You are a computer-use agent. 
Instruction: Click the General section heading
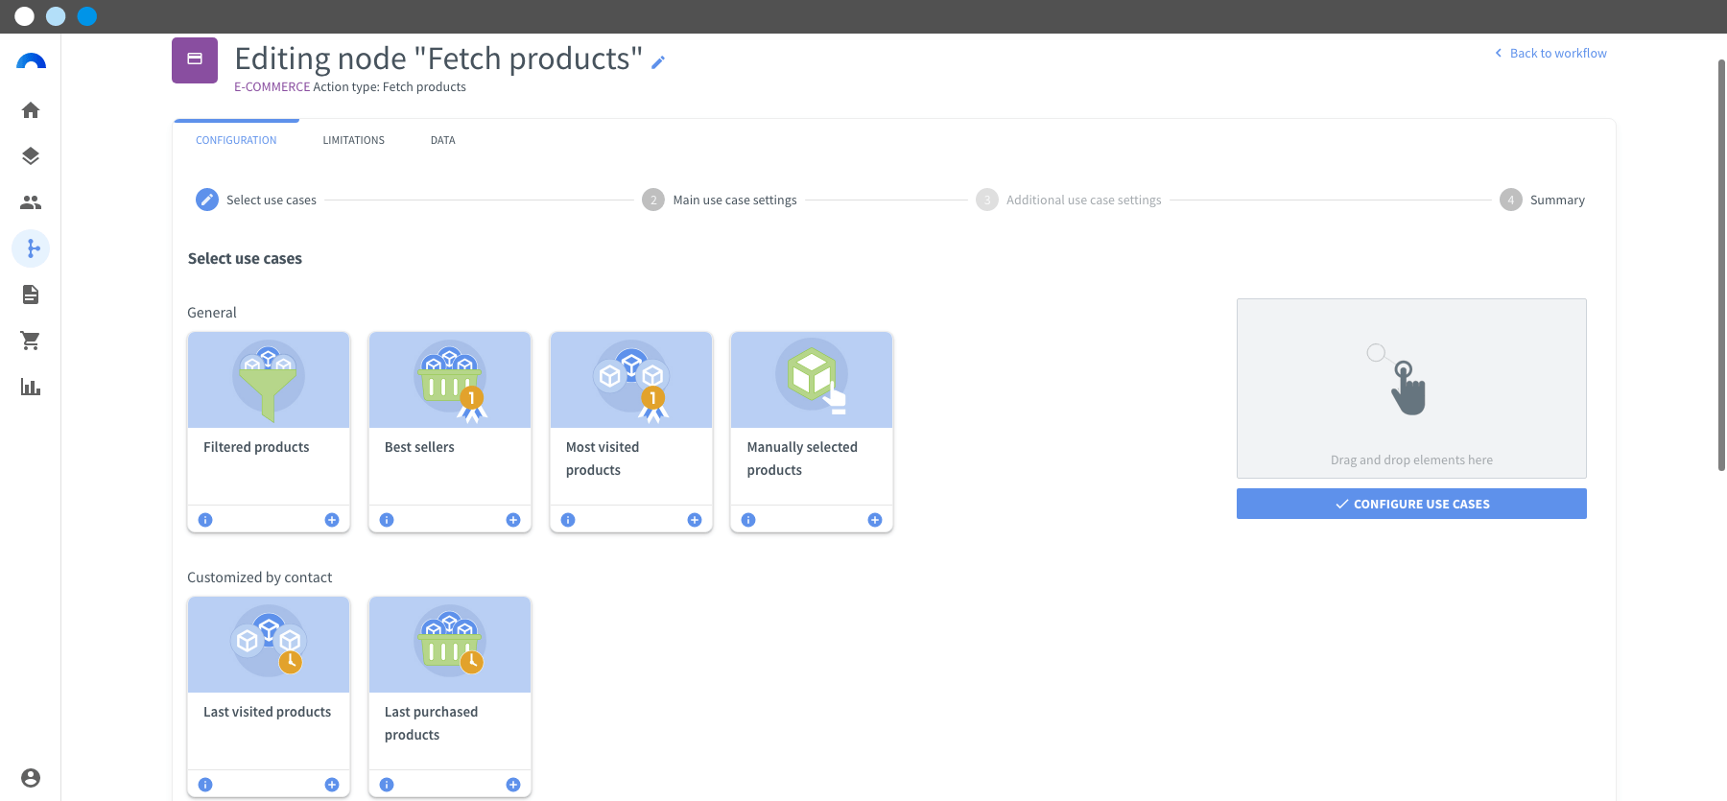tap(212, 313)
